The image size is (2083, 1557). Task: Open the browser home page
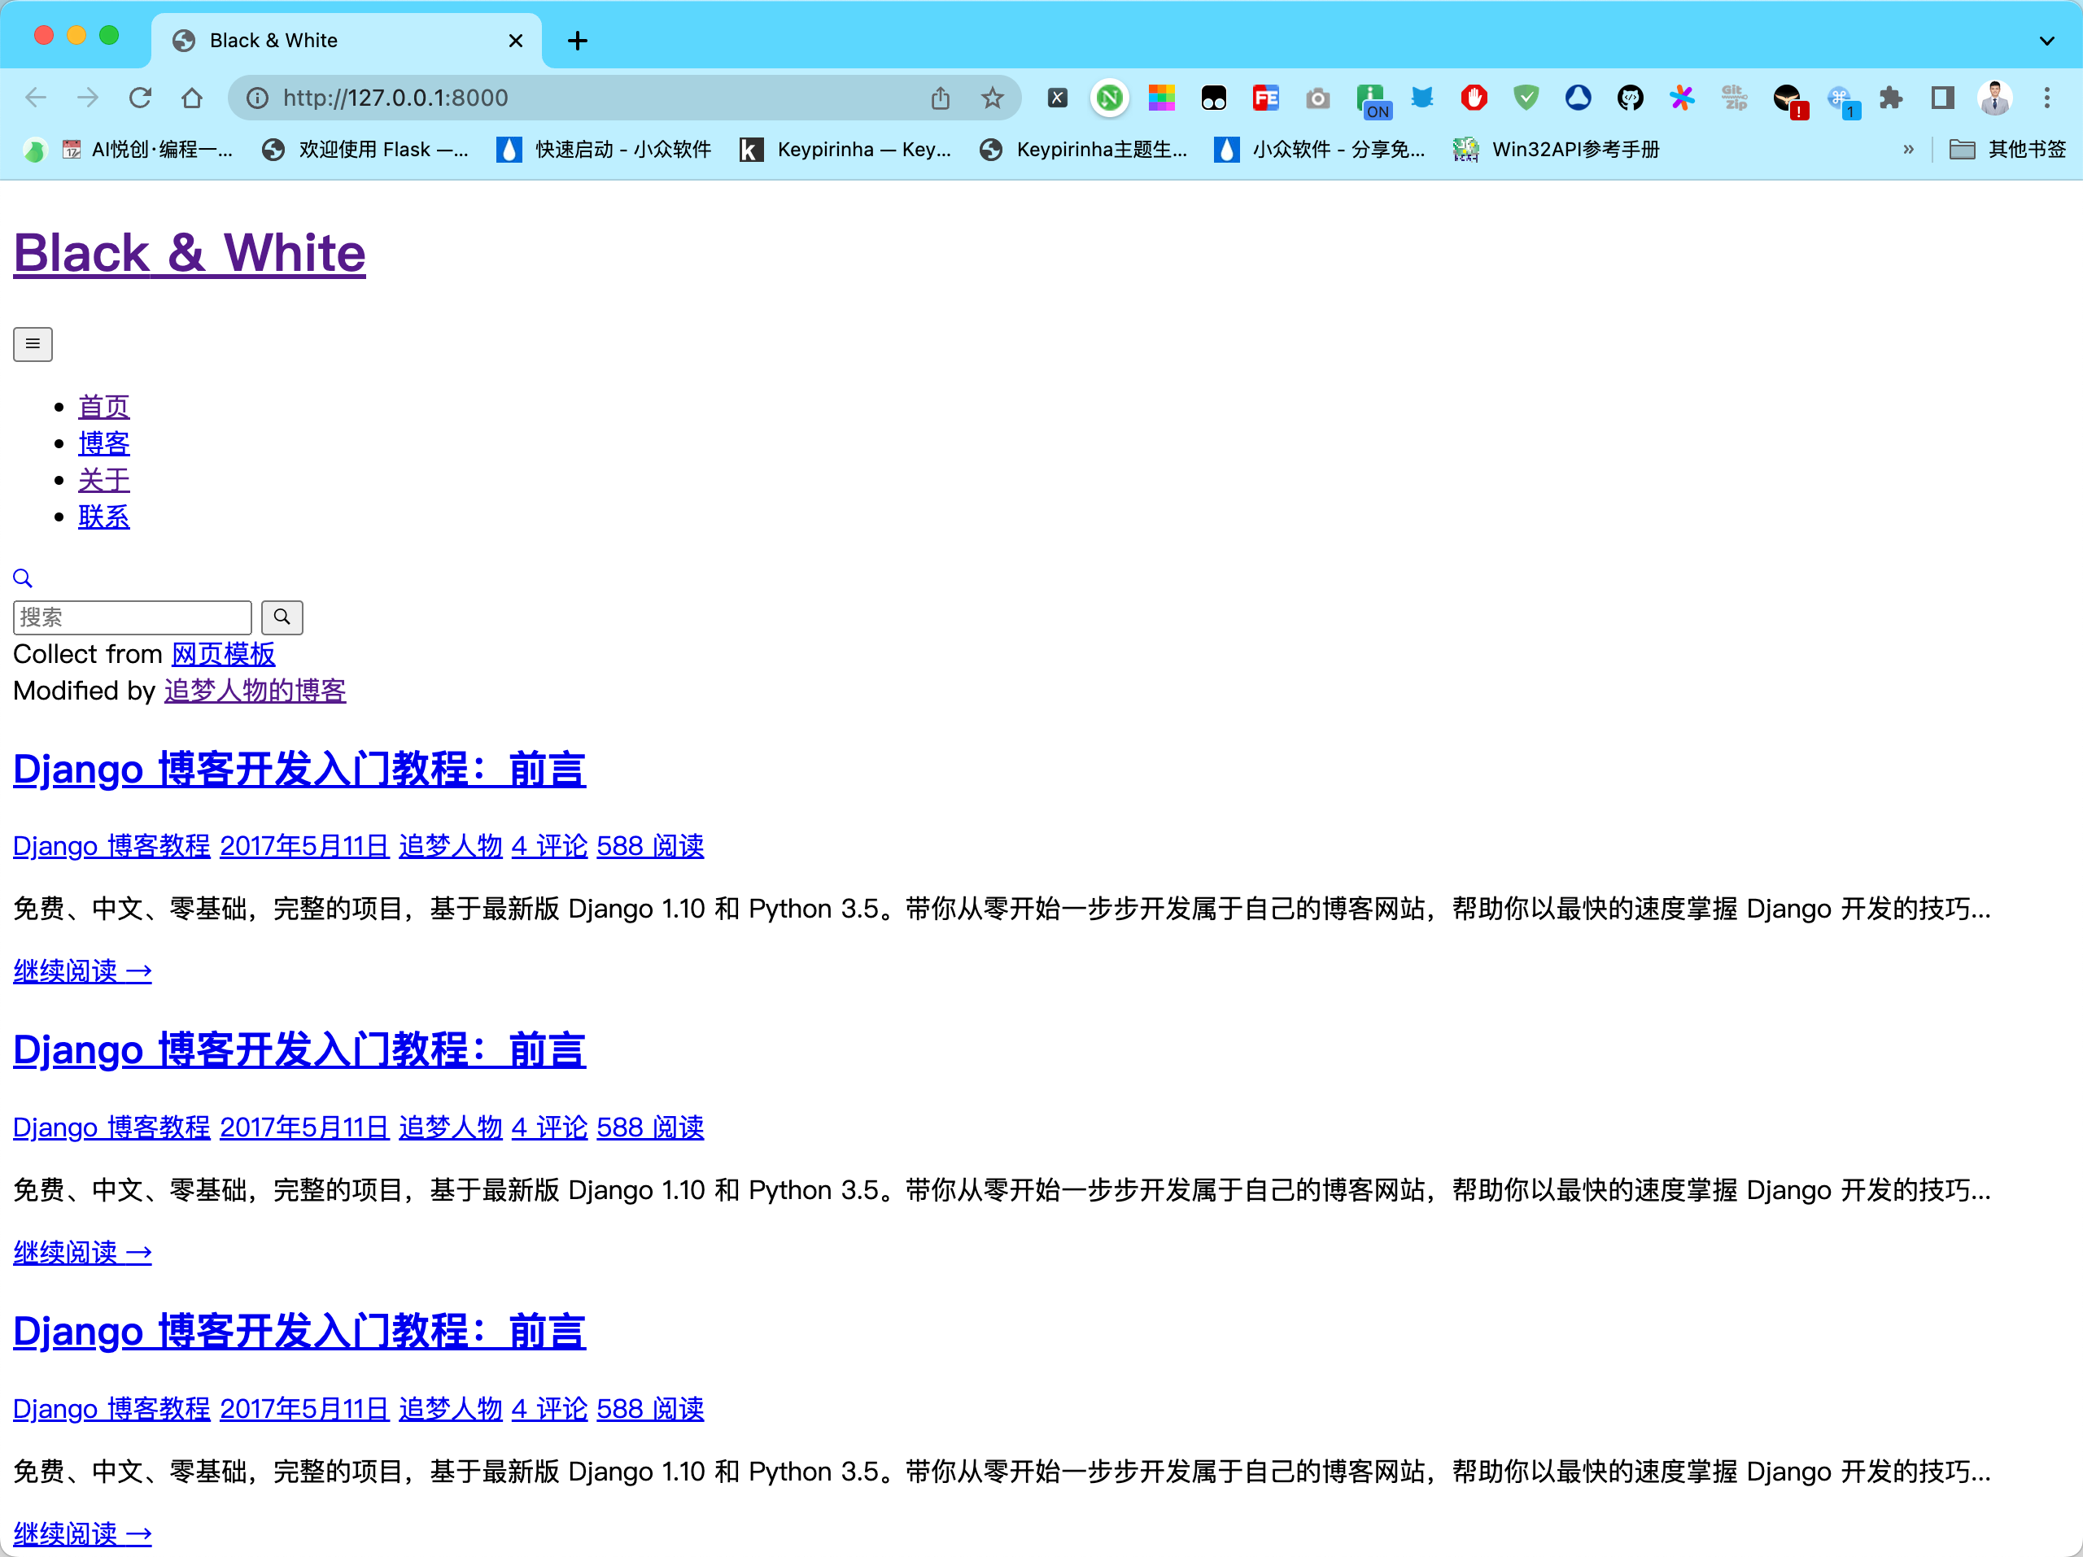[x=192, y=98]
